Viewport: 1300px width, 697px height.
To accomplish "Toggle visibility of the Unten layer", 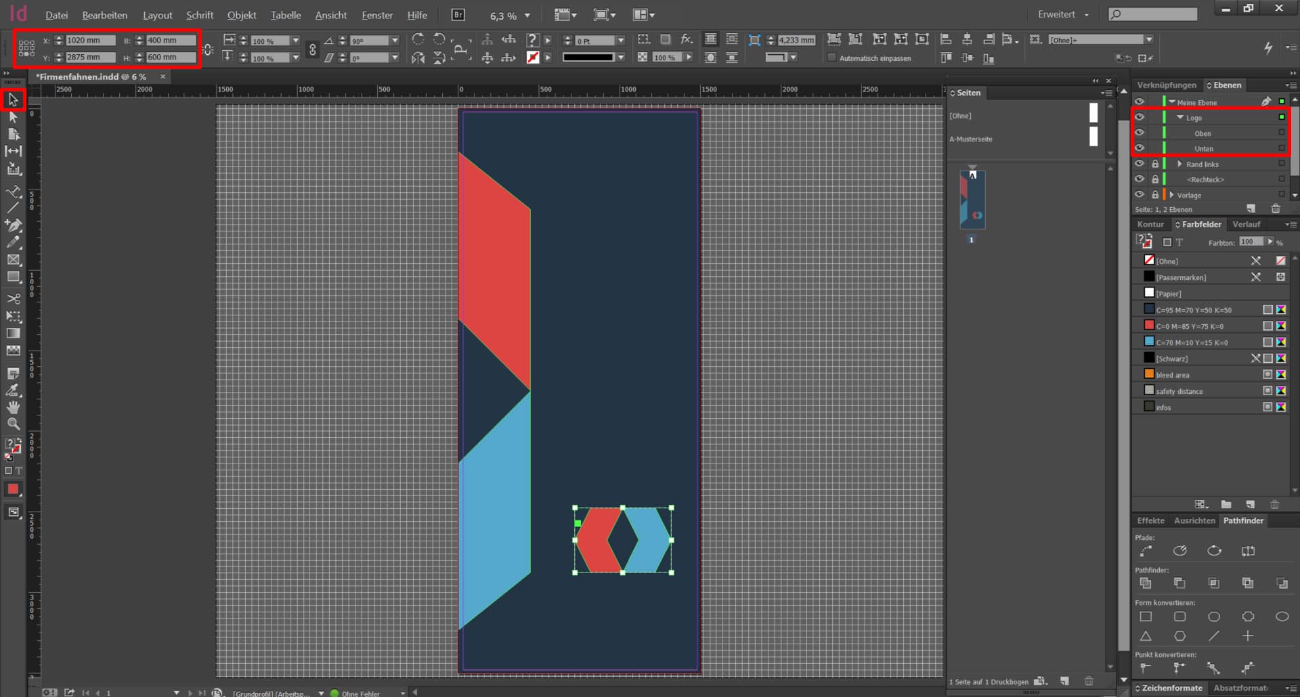I will [1140, 148].
